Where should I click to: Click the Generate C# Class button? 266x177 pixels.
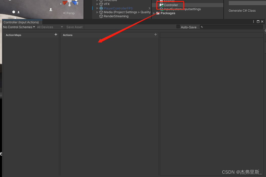click(242, 10)
